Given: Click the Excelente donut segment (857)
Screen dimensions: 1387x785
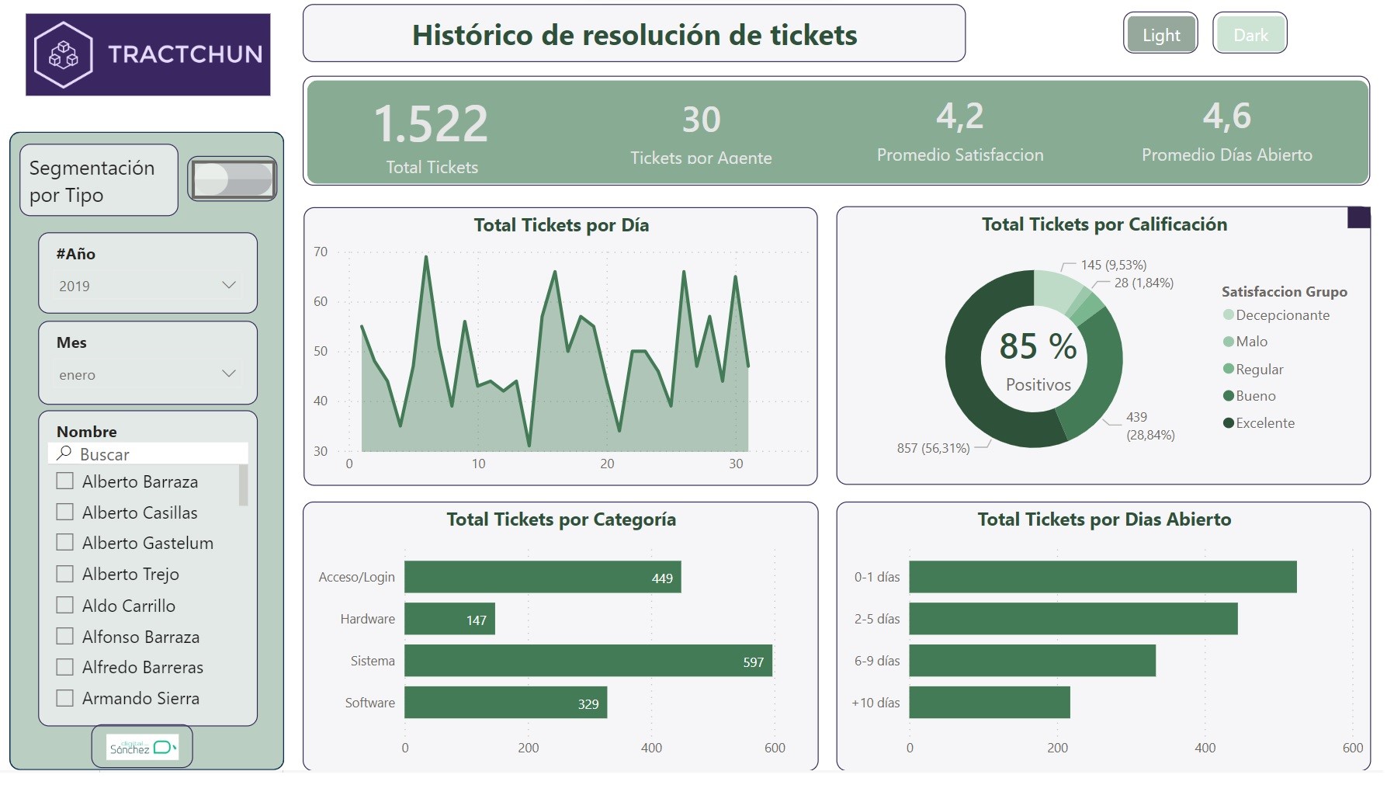Looking at the screenshot, I should tap(978, 388).
